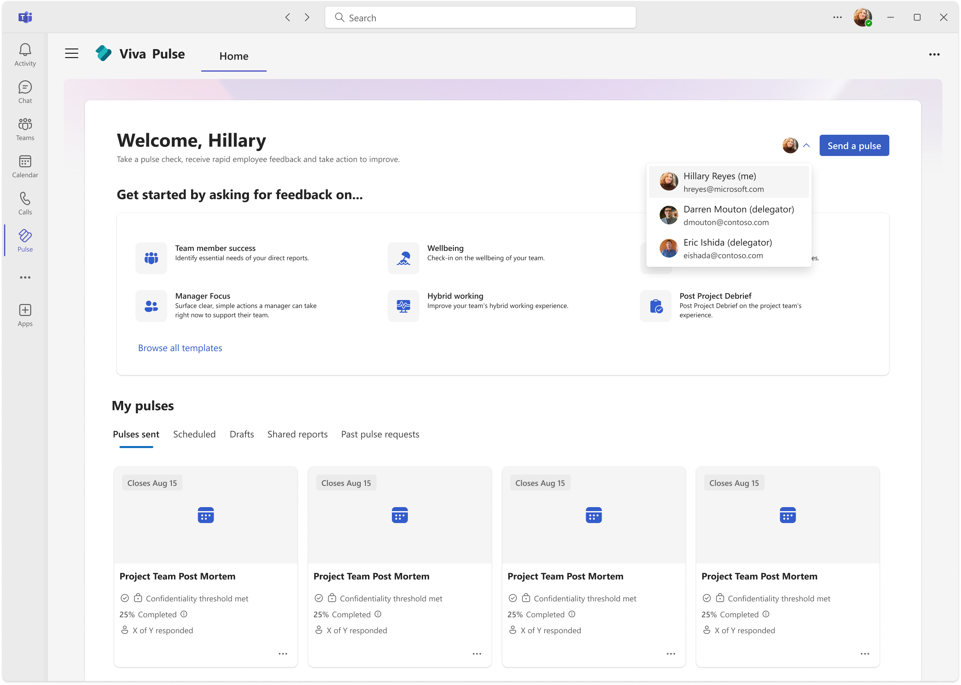Select the Pulse app icon

[25, 240]
